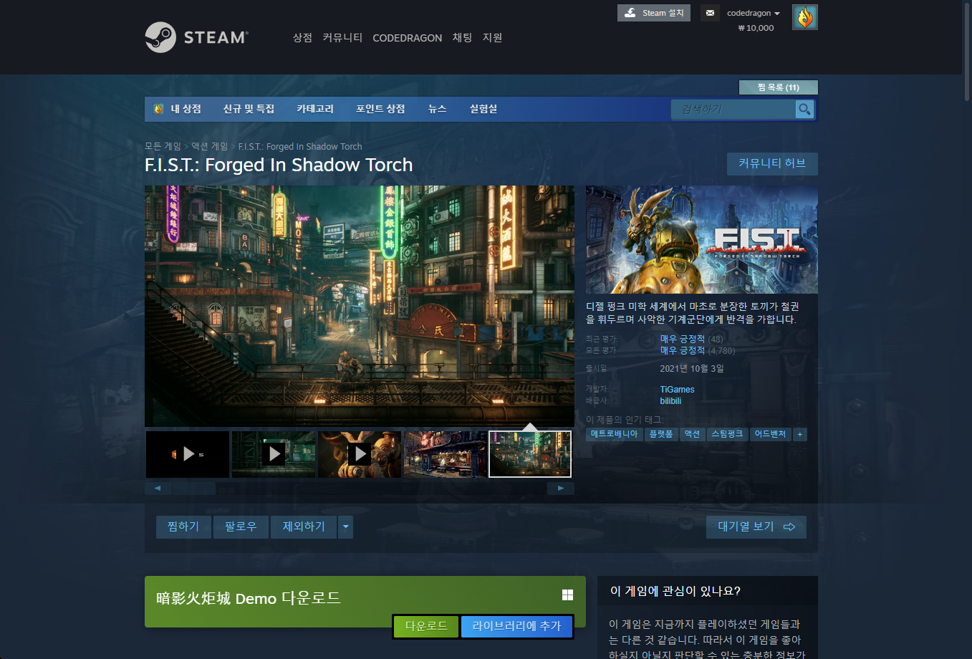Open the 상점 menu

pos(302,37)
